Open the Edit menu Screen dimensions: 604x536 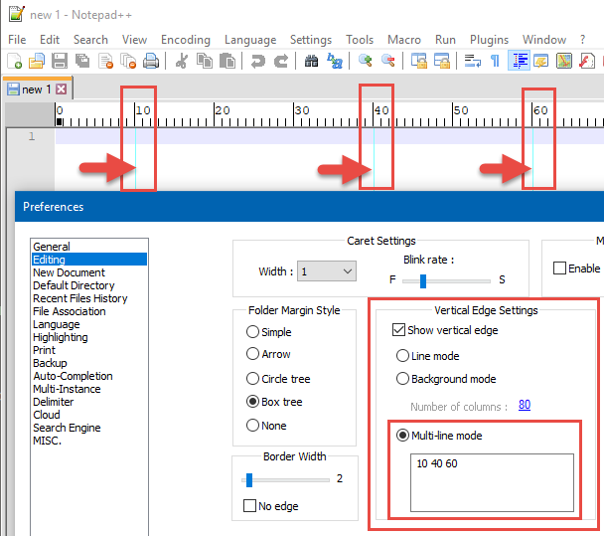[x=50, y=40]
